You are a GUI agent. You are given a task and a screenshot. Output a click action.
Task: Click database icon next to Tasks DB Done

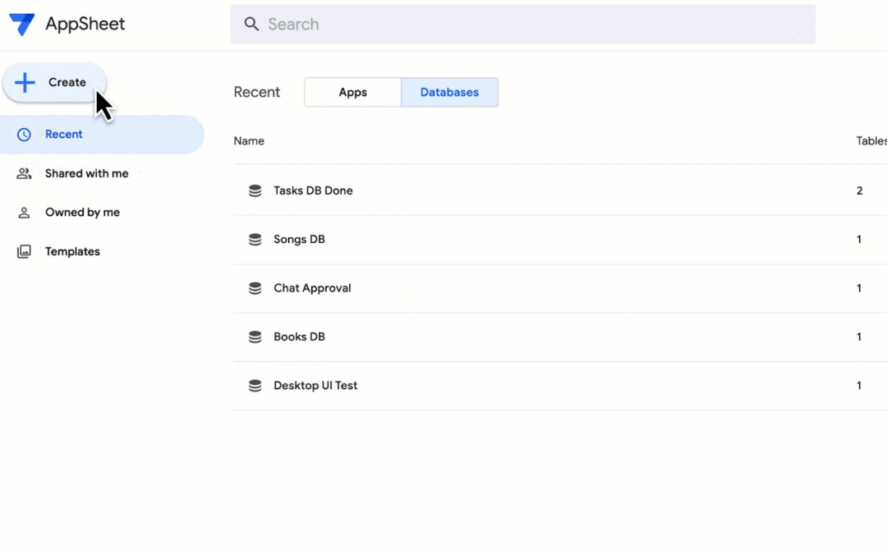(255, 191)
